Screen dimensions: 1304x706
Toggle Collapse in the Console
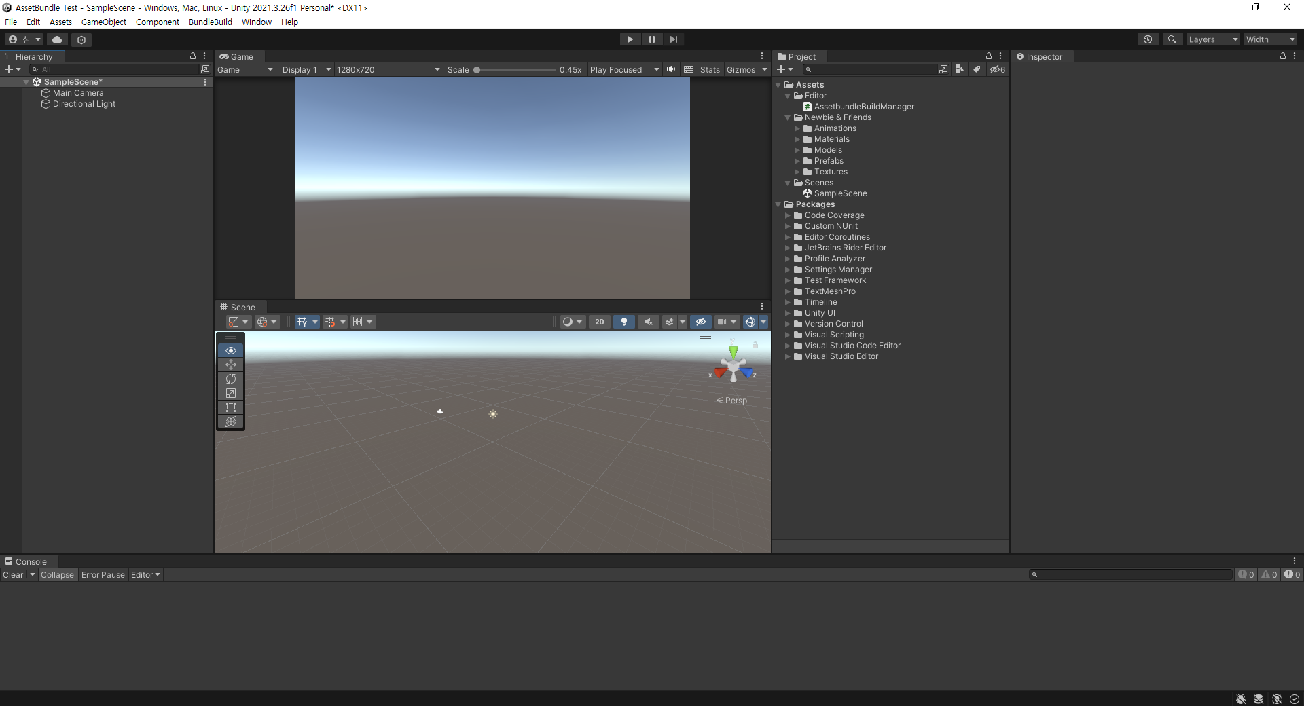click(57, 574)
